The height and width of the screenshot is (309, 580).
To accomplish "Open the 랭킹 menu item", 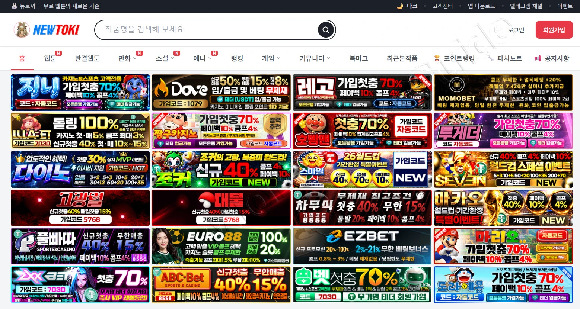I will [237, 58].
